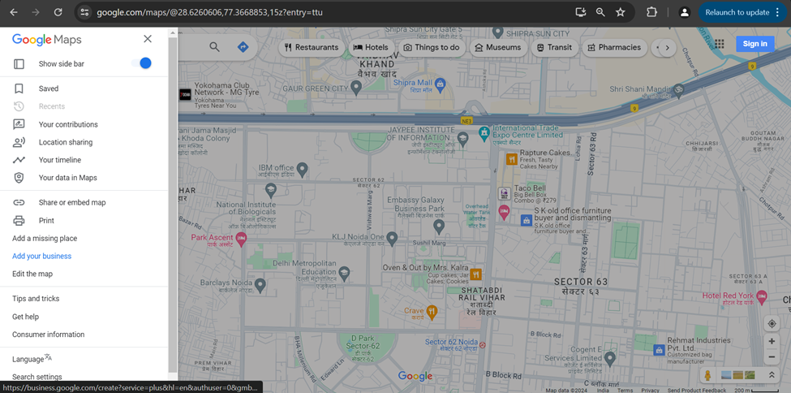Click the Rapture Cakes restaurant marker
This screenshot has width=791, height=393.
pyautogui.click(x=512, y=159)
